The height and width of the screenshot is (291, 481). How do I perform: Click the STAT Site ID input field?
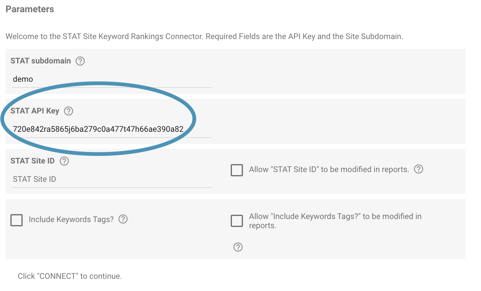click(x=112, y=179)
